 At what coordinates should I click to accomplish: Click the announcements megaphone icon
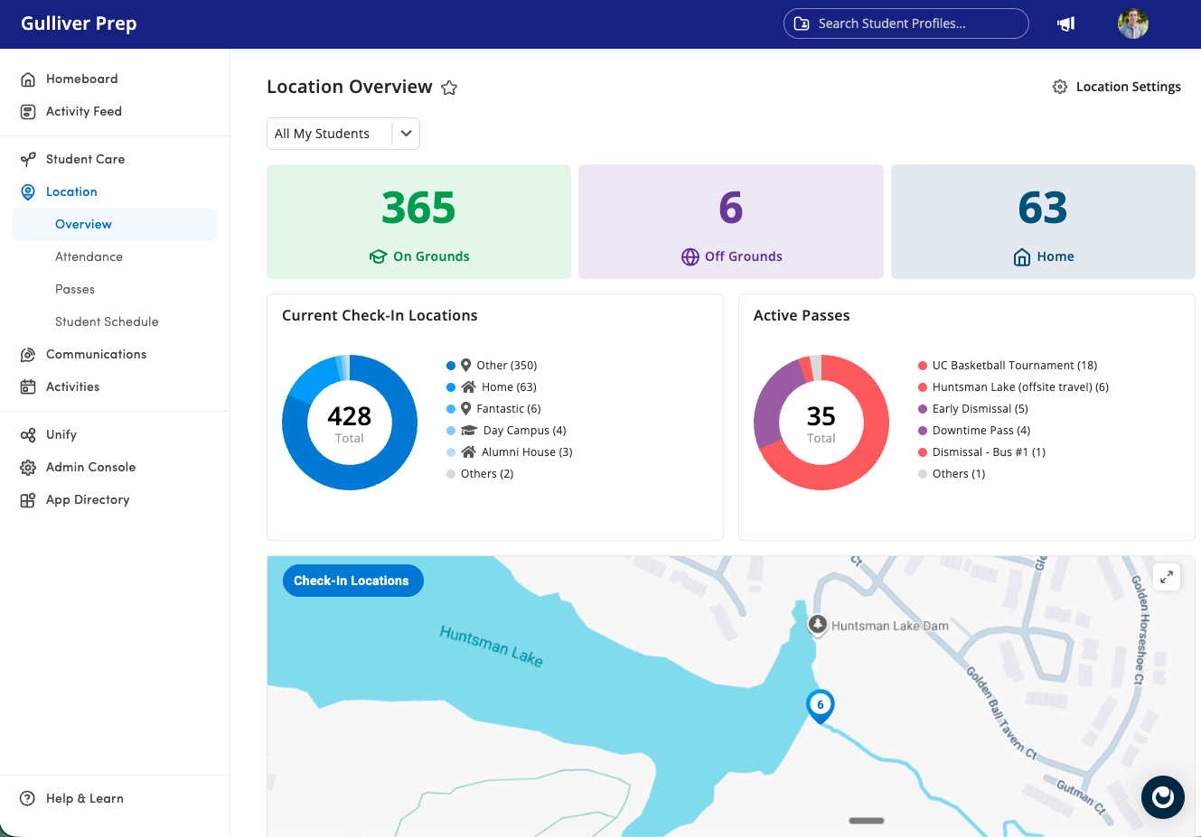[1066, 23]
